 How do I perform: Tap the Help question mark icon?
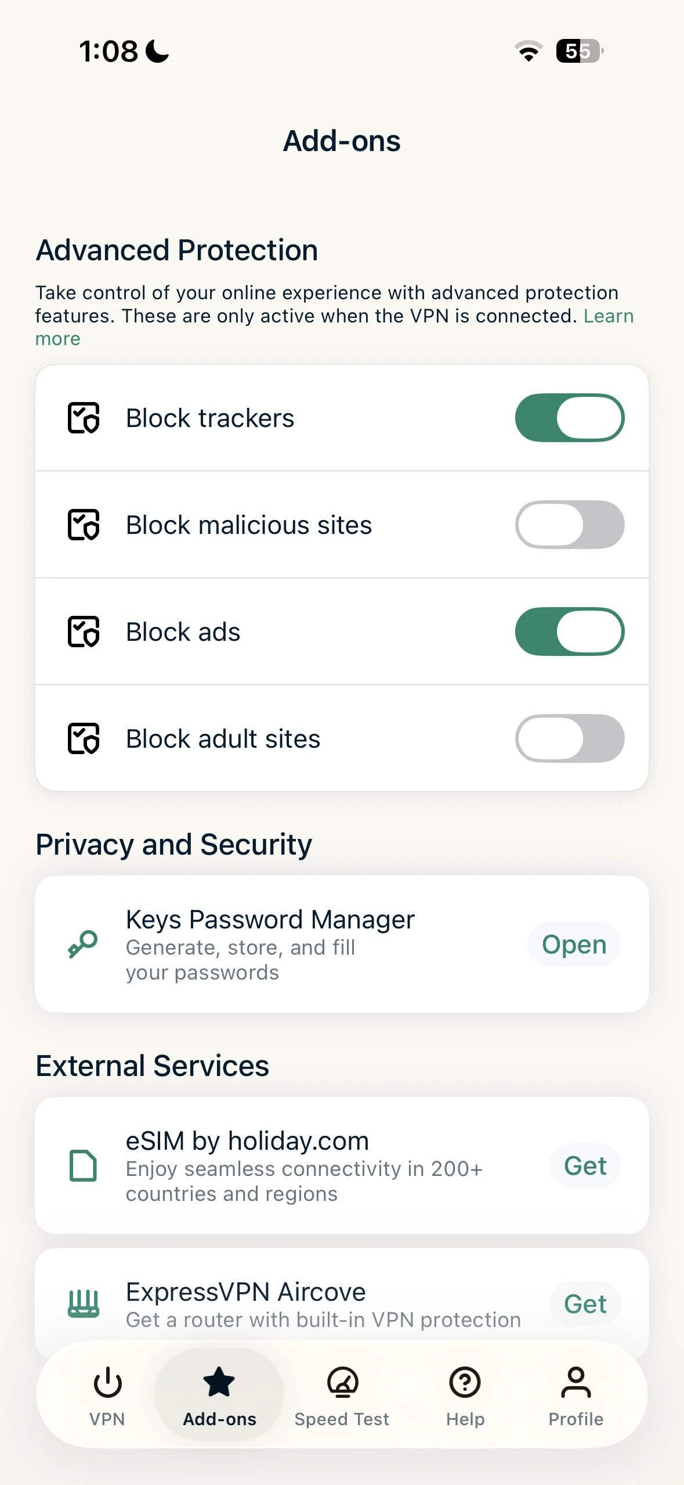pyautogui.click(x=465, y=1382)
